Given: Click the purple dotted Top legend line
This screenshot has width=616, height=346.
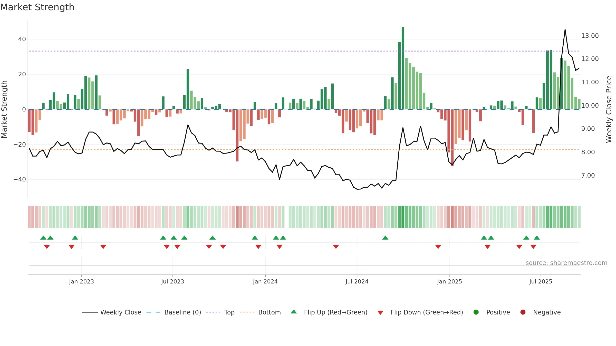Looking at the screenshot, I should tap(213, 312).
